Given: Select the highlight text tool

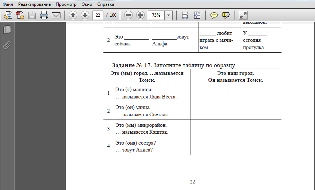Looking at the screenshot, I should pos(226,15).
